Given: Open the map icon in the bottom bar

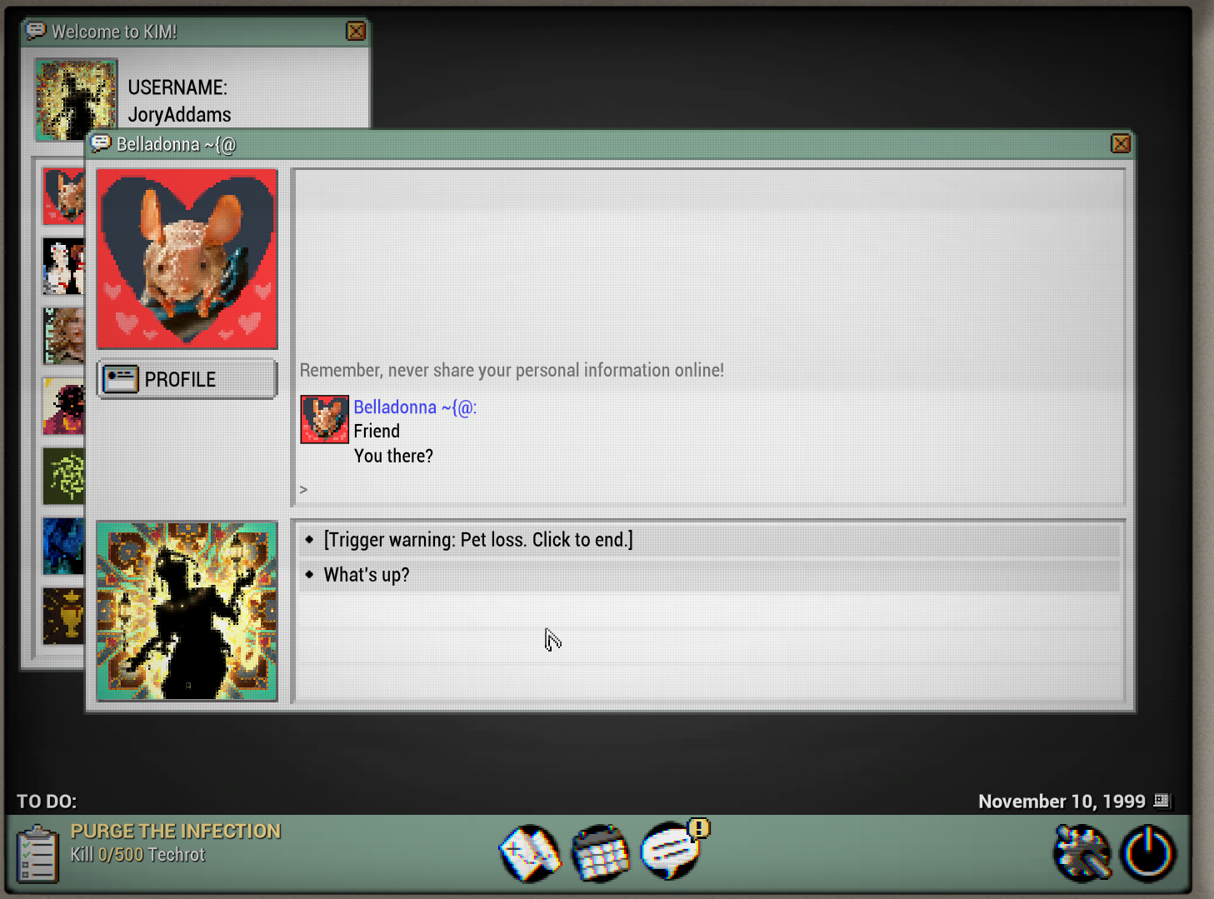Looking at the screenshot, I should [531, 853].
